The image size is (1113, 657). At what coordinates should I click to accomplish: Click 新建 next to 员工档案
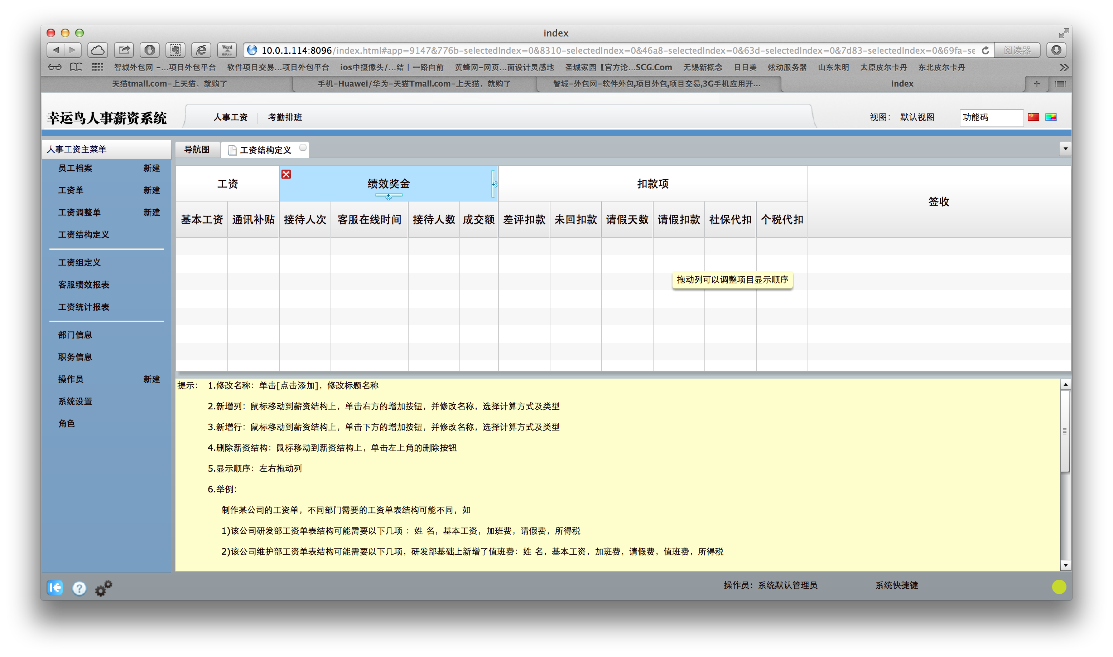pyautogui.click(x=151, y=168)
